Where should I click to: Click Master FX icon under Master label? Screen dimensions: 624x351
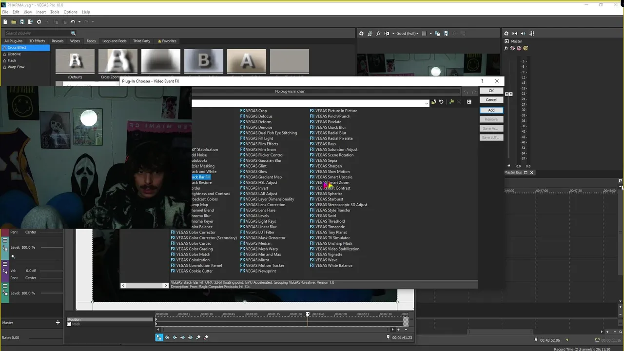pos(507,48)
